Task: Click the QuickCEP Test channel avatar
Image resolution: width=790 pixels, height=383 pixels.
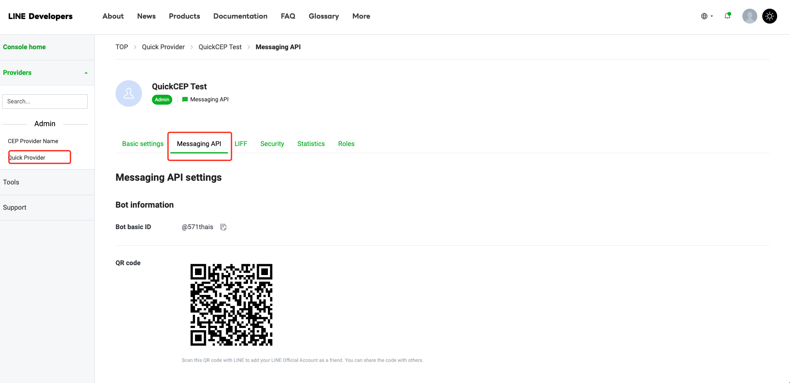Action: (x=129, y=93)
